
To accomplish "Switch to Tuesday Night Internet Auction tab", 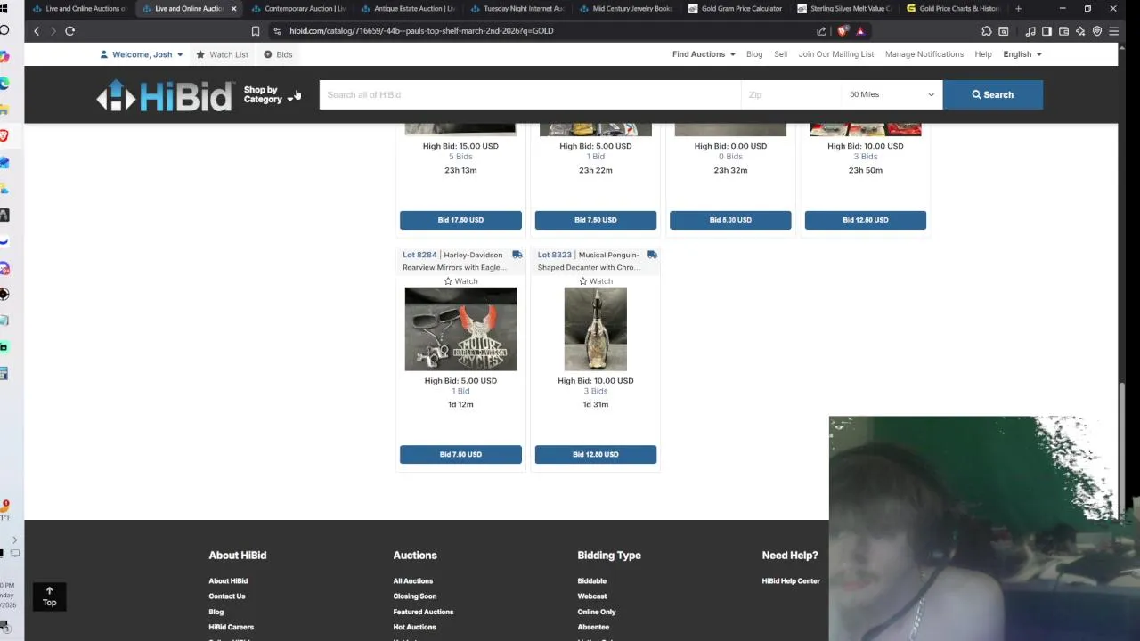I will [x=517, y=8].
